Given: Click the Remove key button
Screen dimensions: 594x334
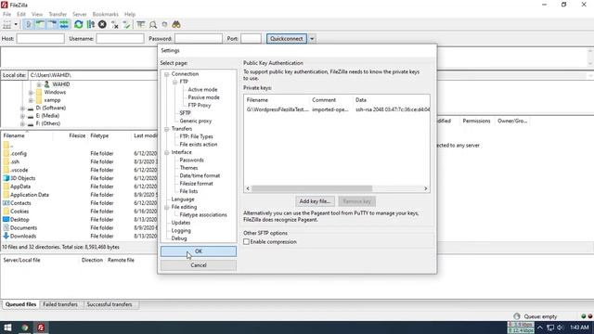Looking at the screenshot, I should coord(356,201).
